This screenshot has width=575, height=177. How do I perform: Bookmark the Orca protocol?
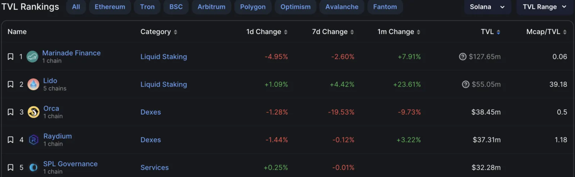(10, 112)
